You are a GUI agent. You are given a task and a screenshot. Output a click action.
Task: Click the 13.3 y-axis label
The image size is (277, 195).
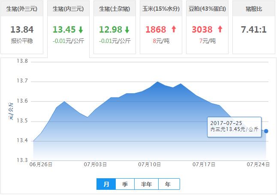point(22,160)
